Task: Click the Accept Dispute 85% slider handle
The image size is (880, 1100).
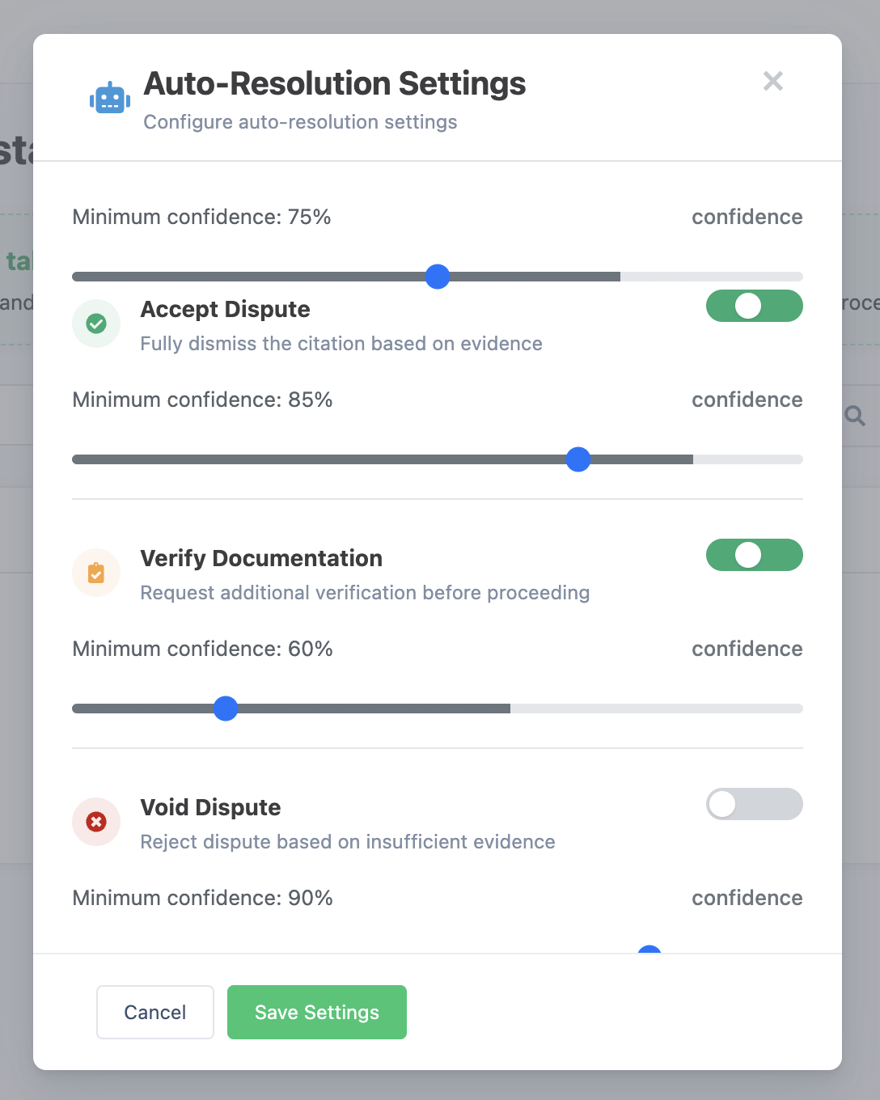Action: (578, 459)
